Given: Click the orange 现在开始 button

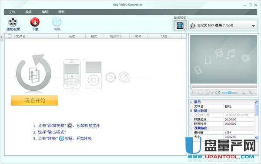Looking at the screenshot, I should coord(35,100).
